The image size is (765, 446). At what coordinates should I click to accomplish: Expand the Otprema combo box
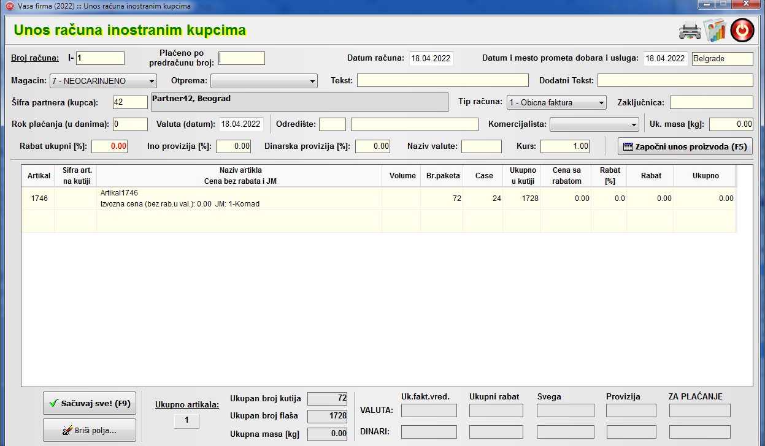pos(264,80)
